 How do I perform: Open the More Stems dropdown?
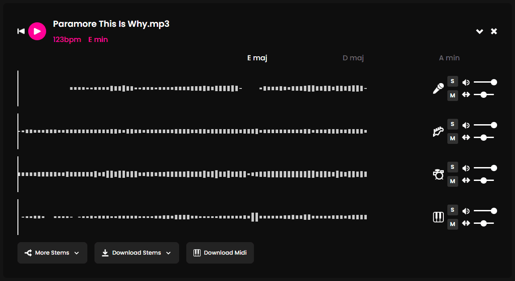52,252
